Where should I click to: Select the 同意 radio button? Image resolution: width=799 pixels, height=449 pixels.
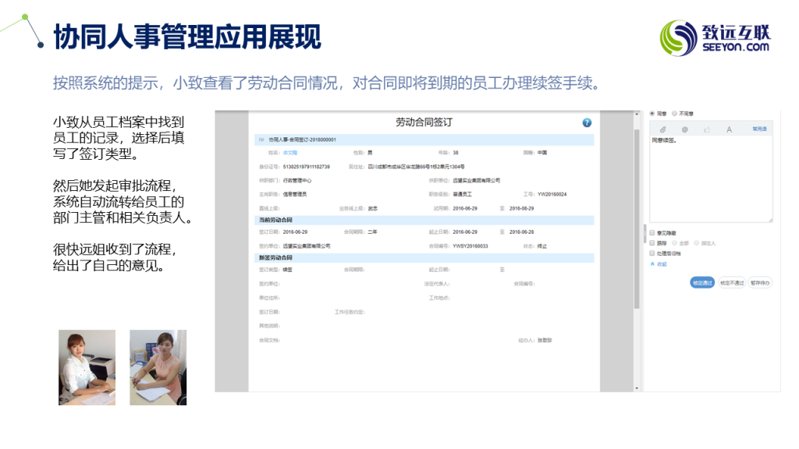[653, 113]
